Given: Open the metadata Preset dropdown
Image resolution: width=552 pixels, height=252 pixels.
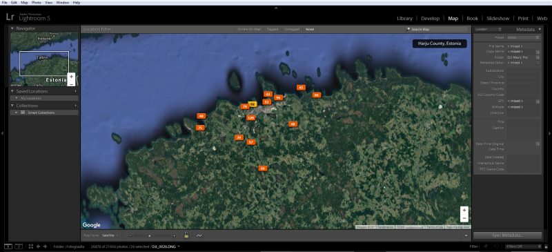Looking at the screenshot, I should coord(523,38).
